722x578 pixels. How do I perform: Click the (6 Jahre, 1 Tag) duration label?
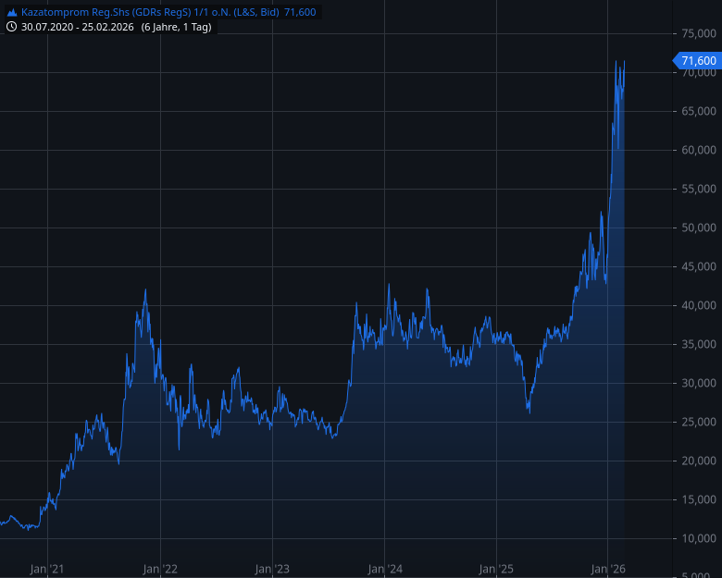177,27
